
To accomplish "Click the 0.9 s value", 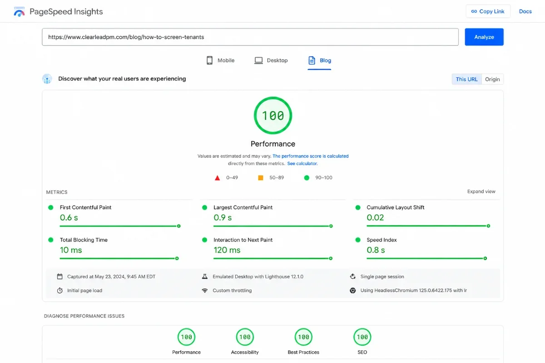I will pos(223,218).
